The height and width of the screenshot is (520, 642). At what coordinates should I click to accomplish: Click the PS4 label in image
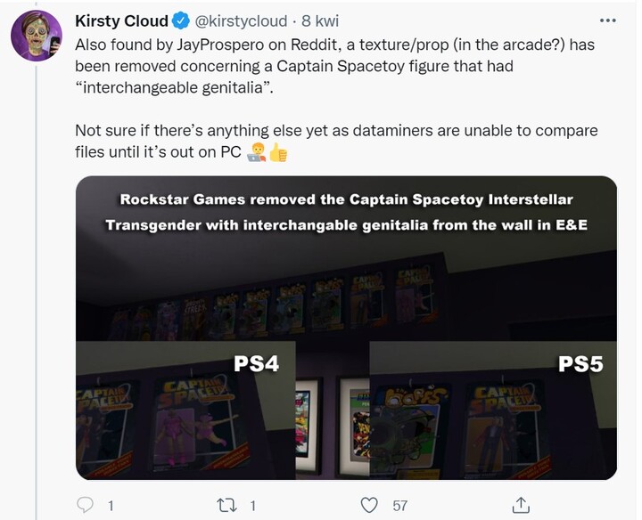pyautogui.click(x=256, y=363)
